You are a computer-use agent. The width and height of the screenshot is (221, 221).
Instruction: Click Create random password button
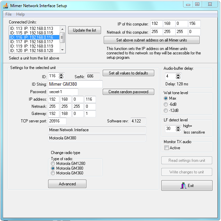(x=128, y=92)
